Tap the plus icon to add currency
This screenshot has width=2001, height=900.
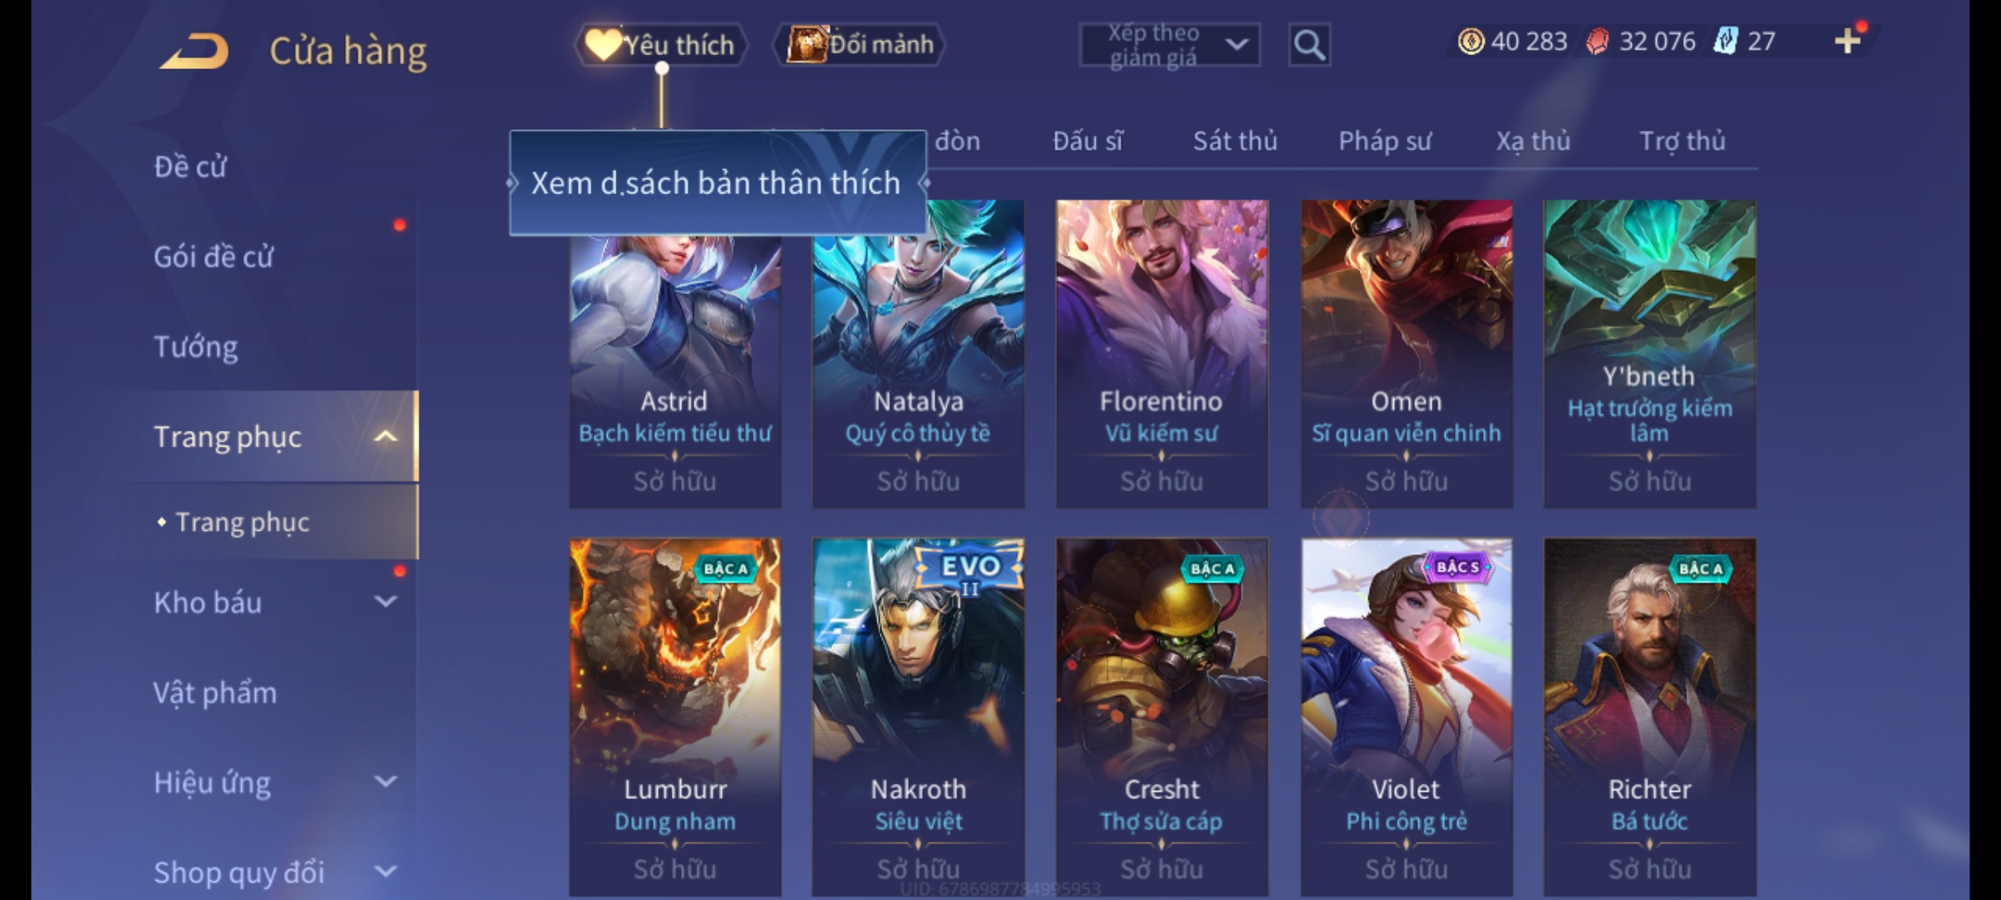[x=1848, y=41]
